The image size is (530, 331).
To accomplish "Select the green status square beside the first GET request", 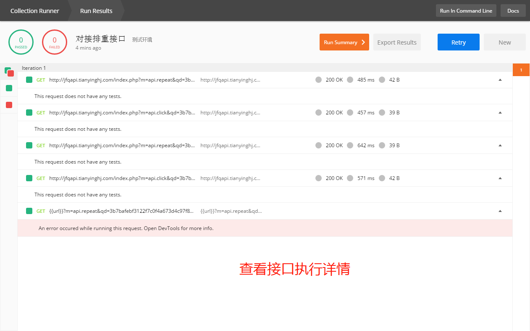I will click(29, 79).
